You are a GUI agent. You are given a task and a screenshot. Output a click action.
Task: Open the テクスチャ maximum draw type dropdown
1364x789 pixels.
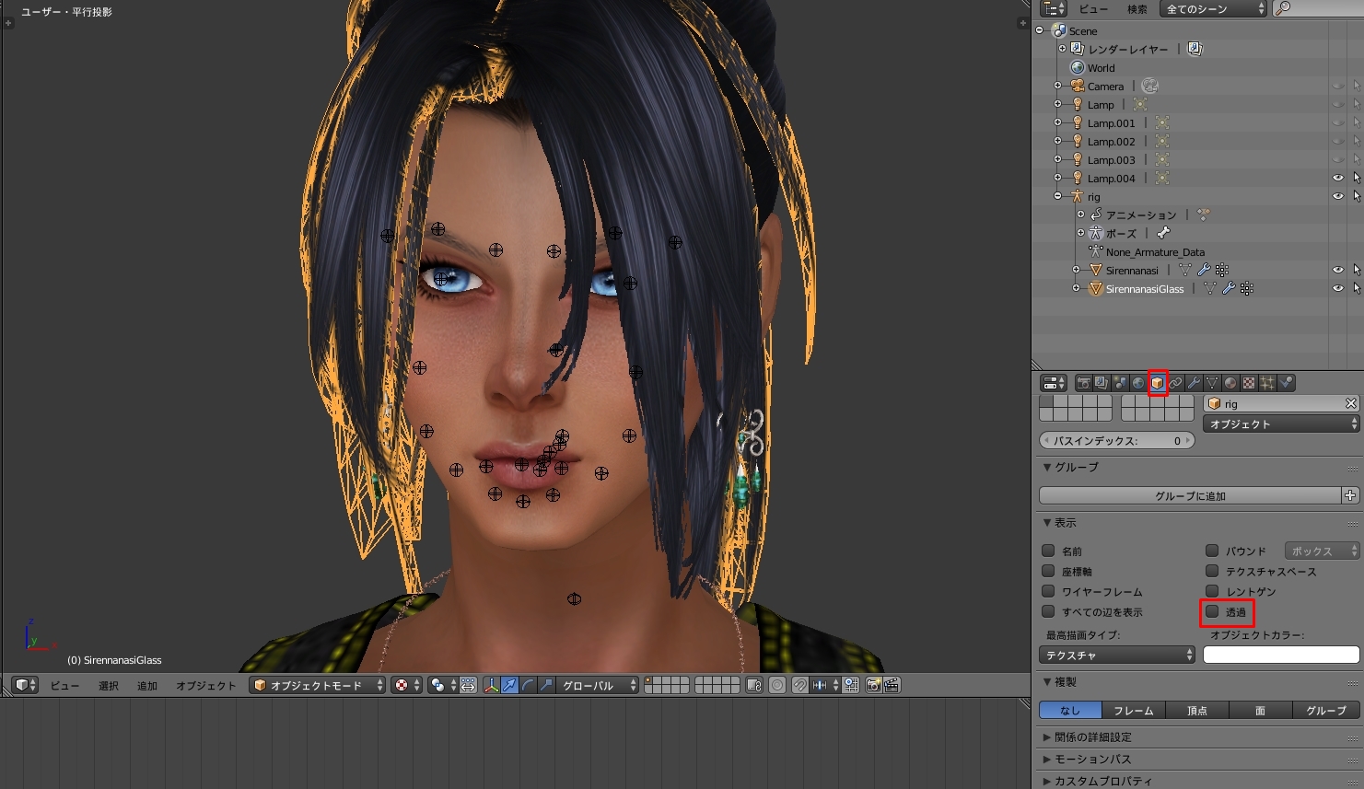(1117, 655)
